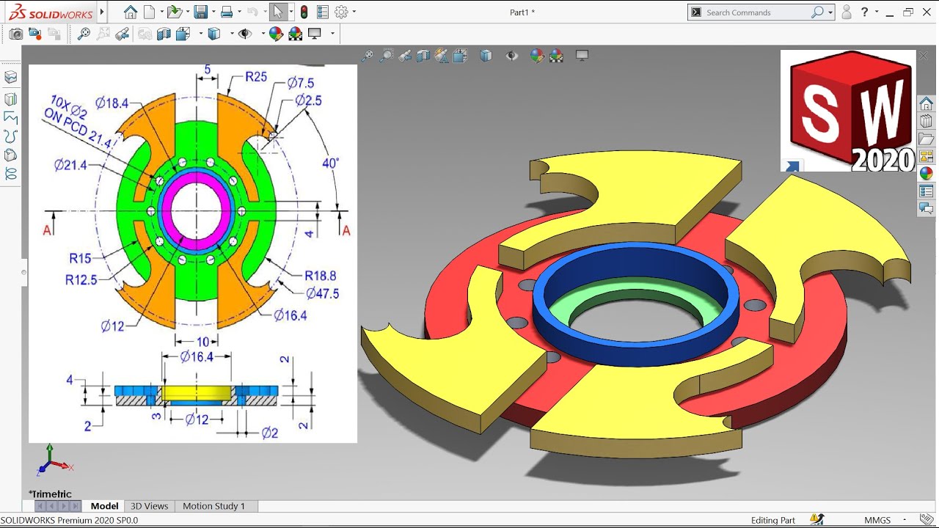Screen dimensions: 939x528
Task: Expand the Print dropdown arrow
Action: click(239, 12)
